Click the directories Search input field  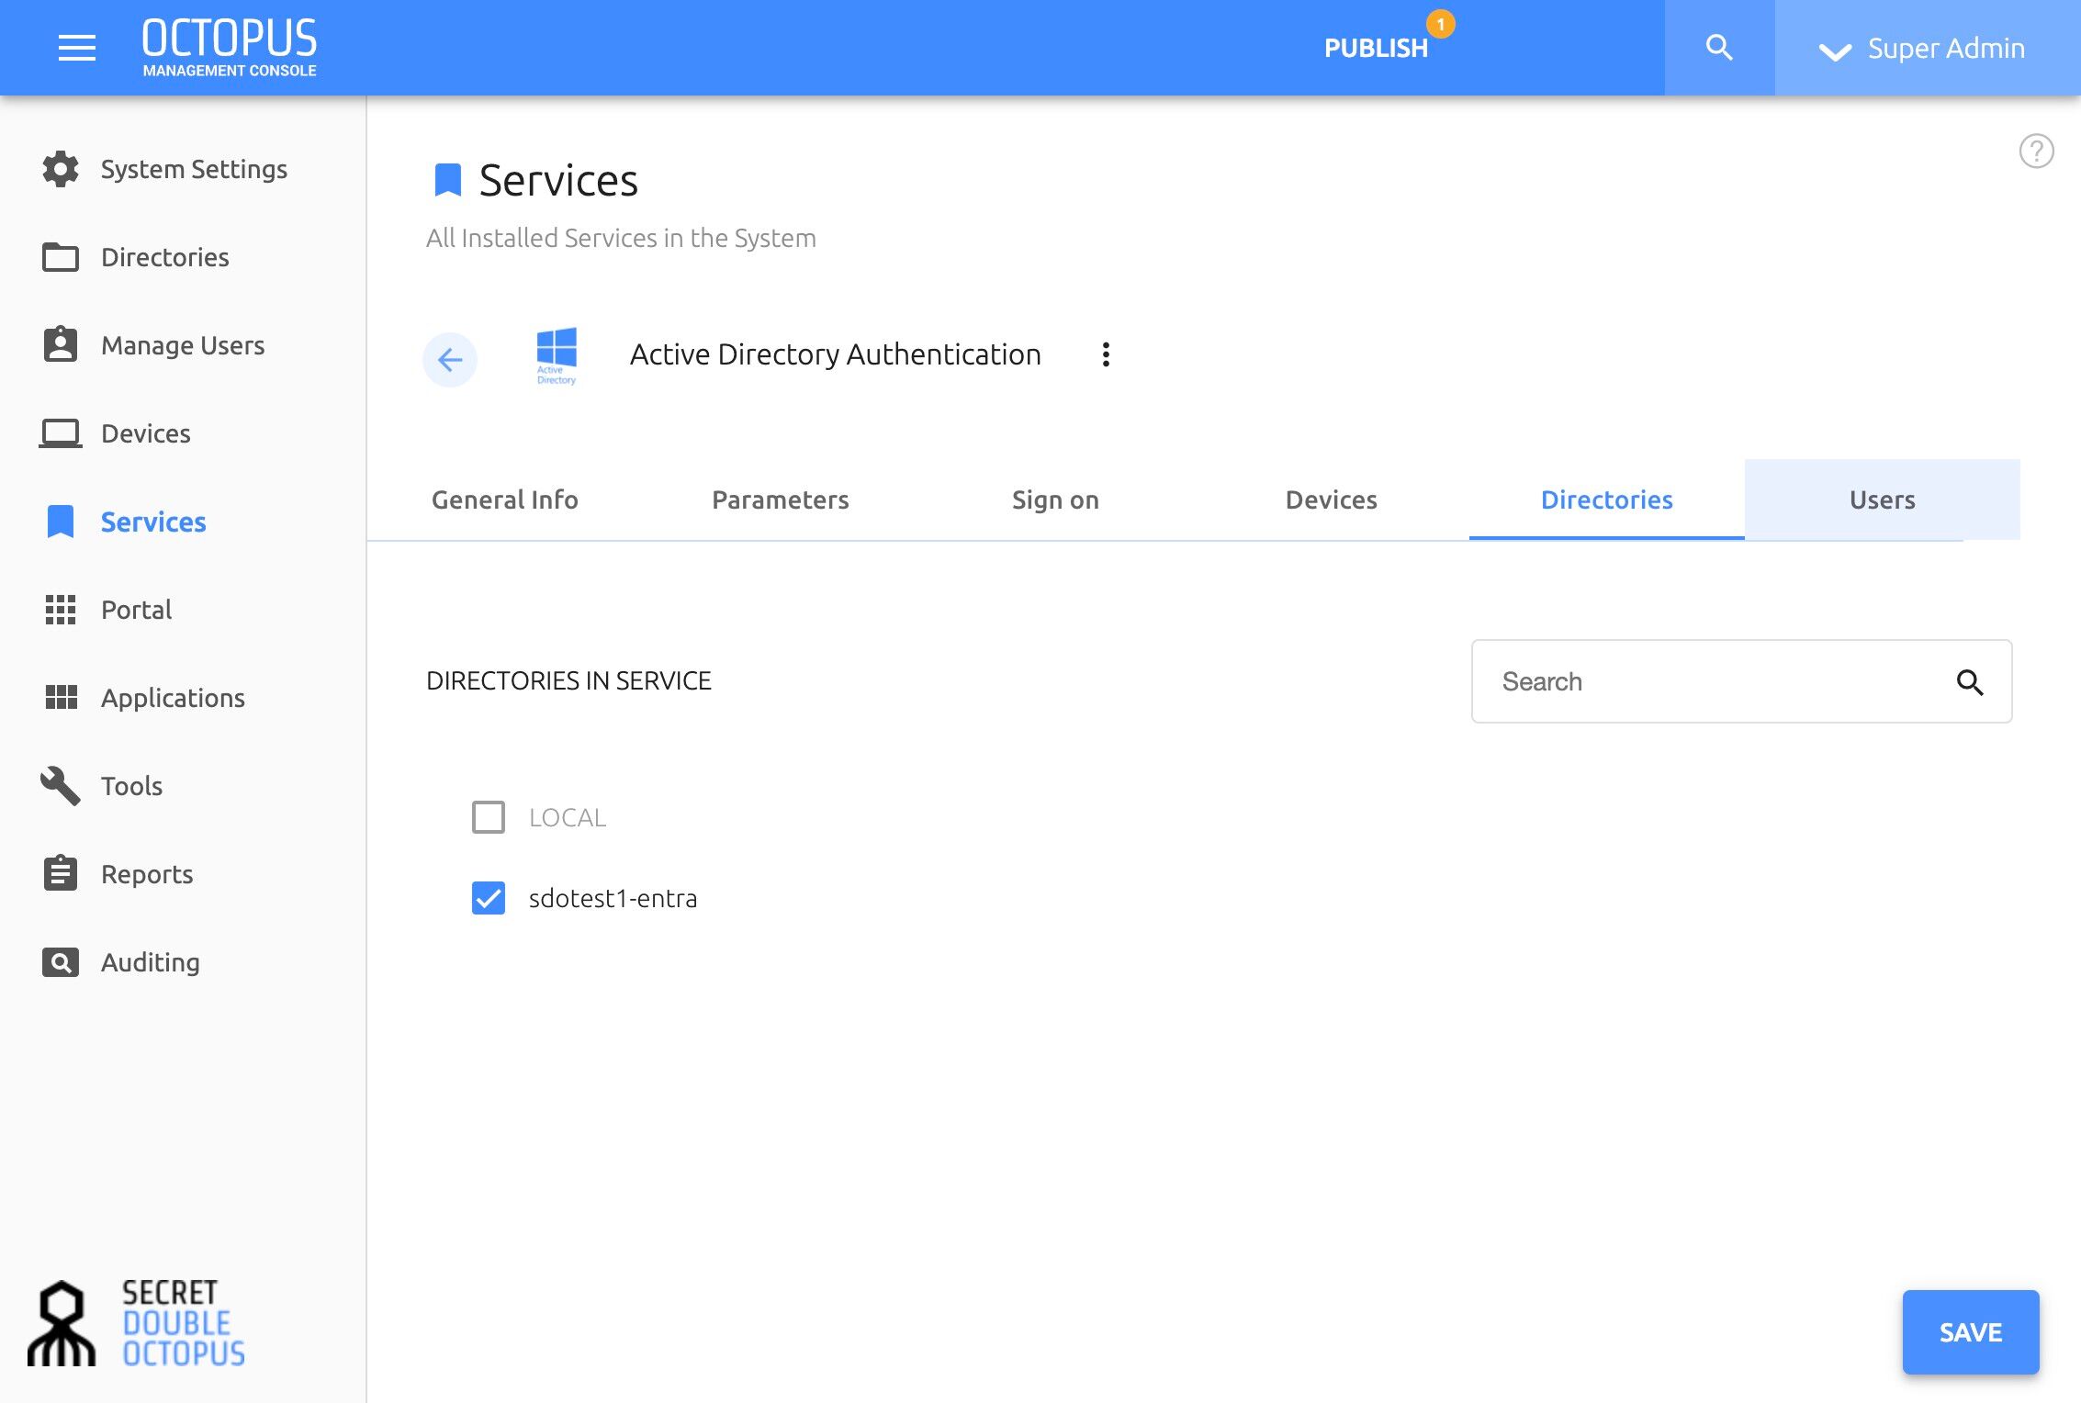(x=1742, y=681)
